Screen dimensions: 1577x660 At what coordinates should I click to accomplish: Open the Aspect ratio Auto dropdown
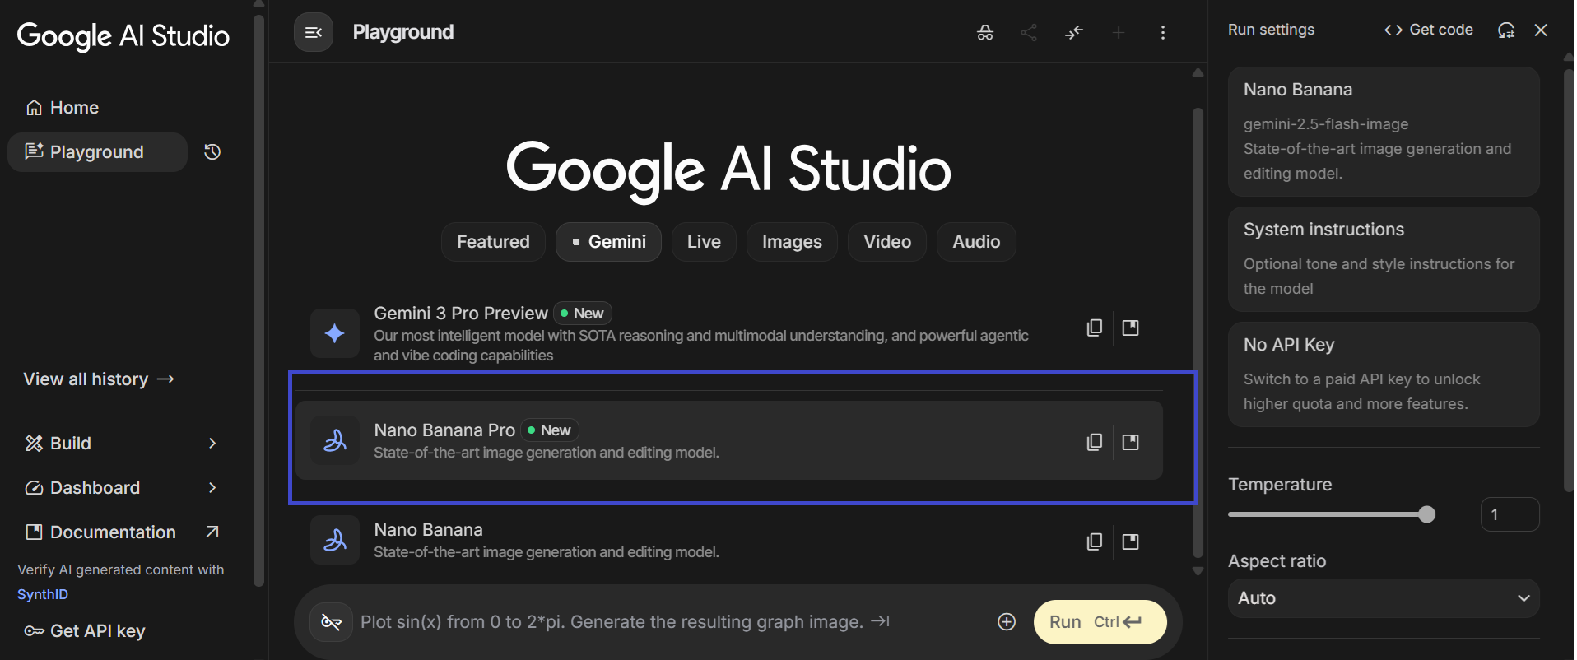click(x=1383, y=598)
